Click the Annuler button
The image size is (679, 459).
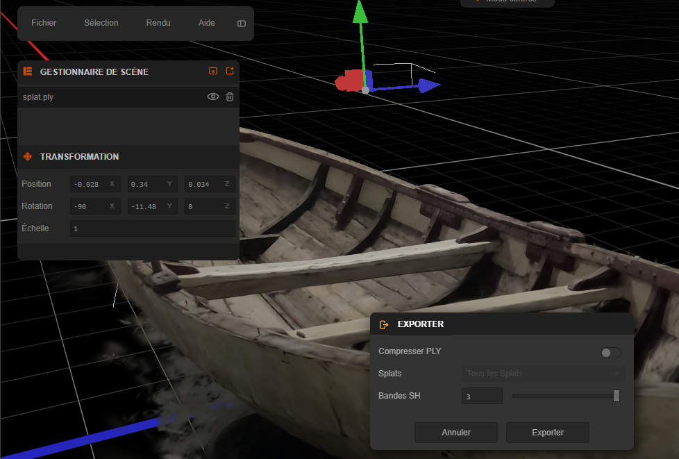(x=456, y=432)
